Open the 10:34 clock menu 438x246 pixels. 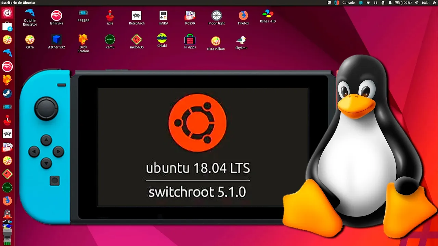tap(425, 3)
